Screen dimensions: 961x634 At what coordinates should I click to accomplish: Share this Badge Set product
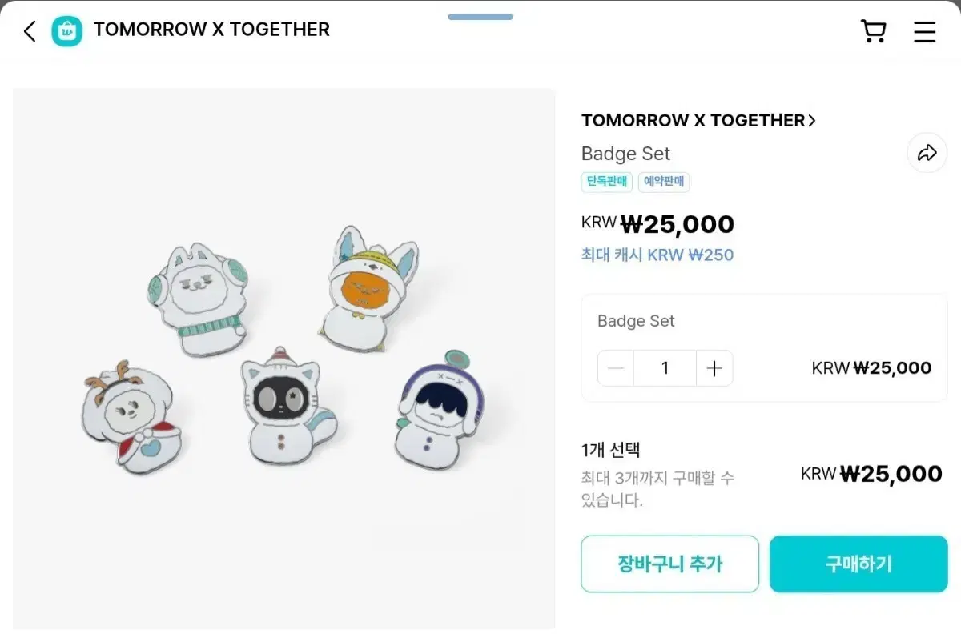pyautogui.click(x=927, y=153)
